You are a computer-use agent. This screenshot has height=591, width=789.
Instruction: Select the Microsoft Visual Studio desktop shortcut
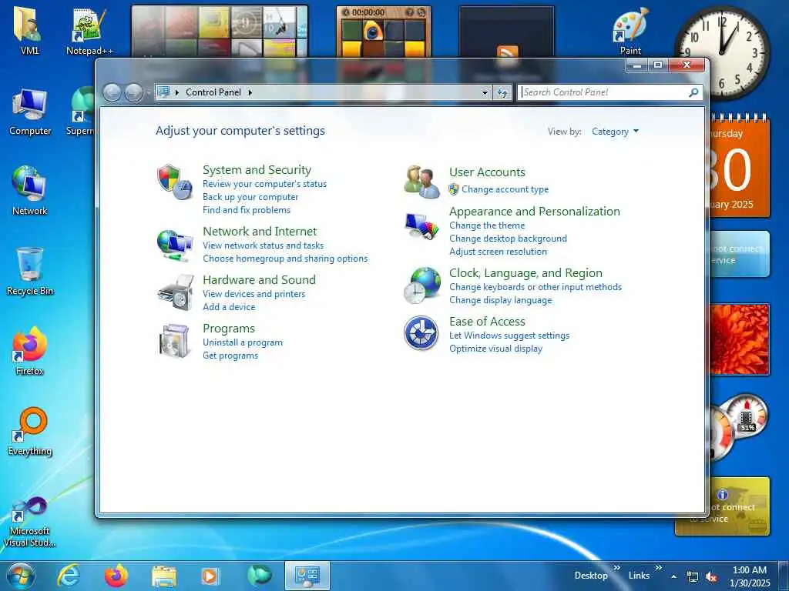click(30, 522)
